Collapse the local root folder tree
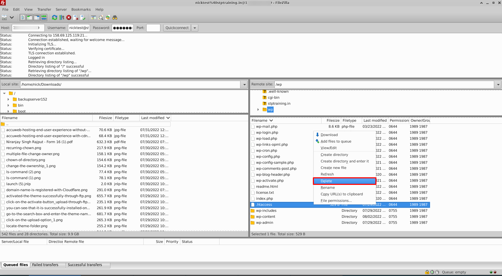This screenshot has width=502, height=276. point(4,93)
